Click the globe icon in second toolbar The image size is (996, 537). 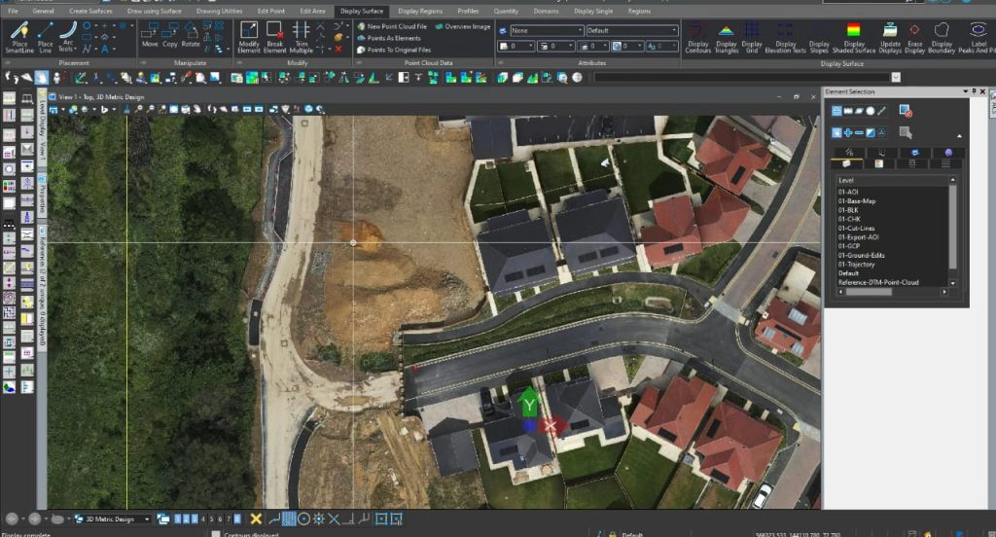click(577, 78)
